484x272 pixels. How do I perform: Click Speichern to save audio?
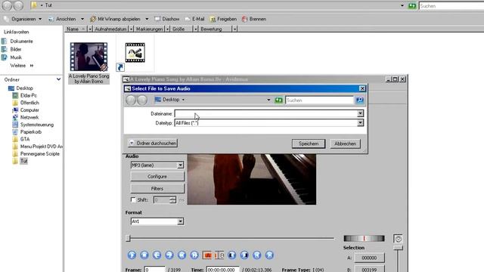309,144
